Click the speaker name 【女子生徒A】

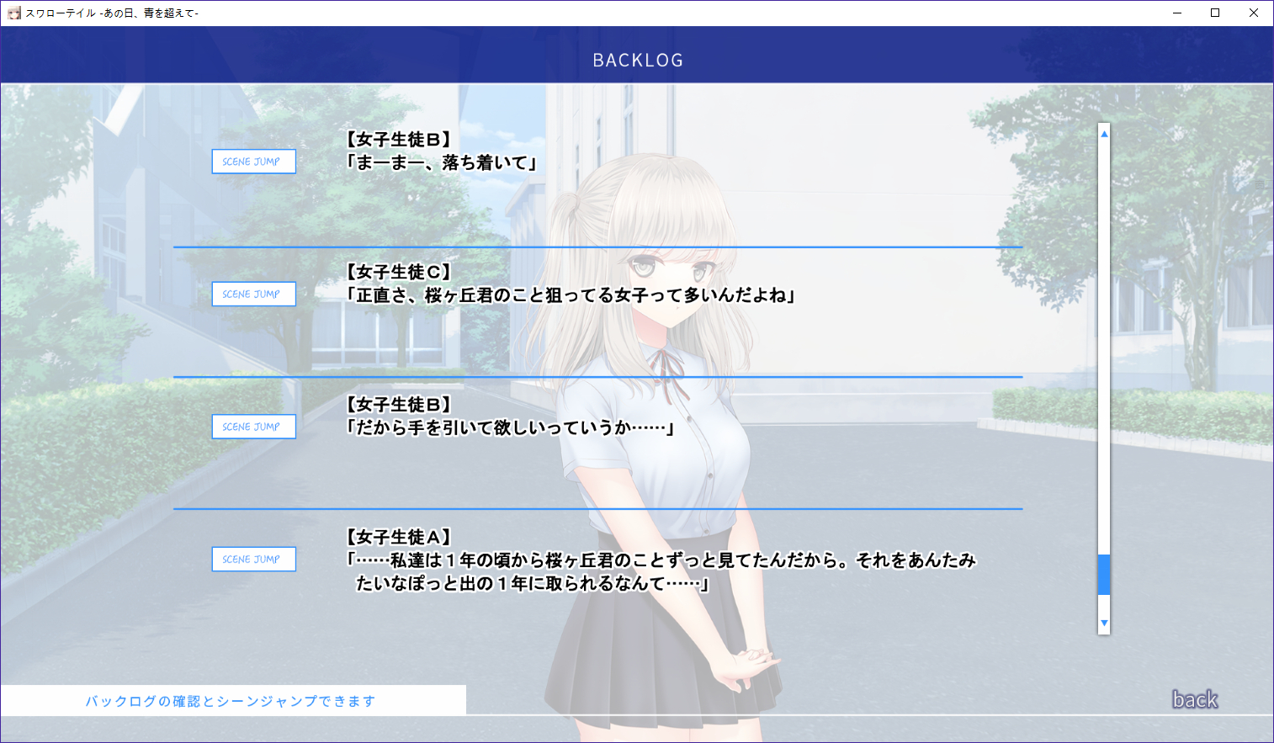399,537
